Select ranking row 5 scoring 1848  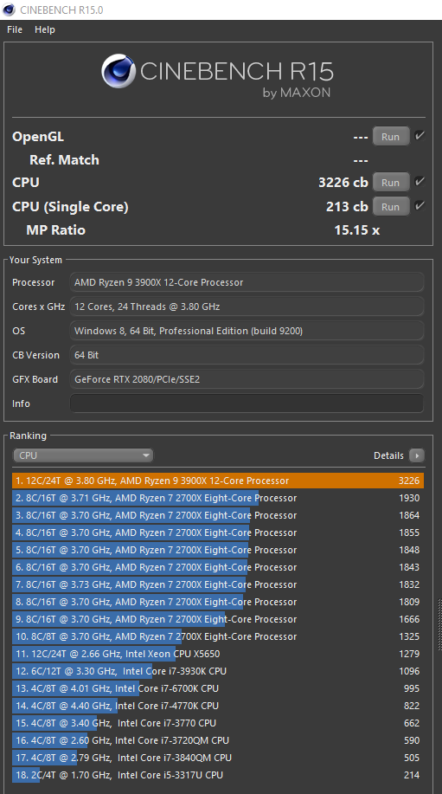click(218, 550)
